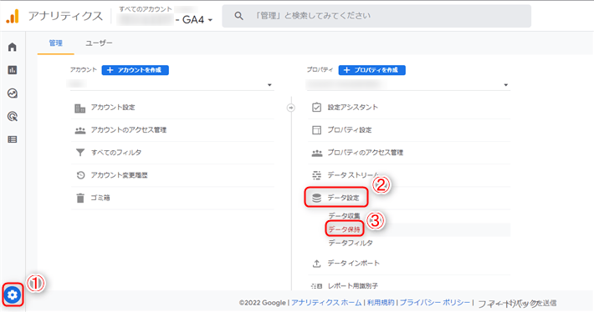Click the アカウントを作成 button

point(136,70)
